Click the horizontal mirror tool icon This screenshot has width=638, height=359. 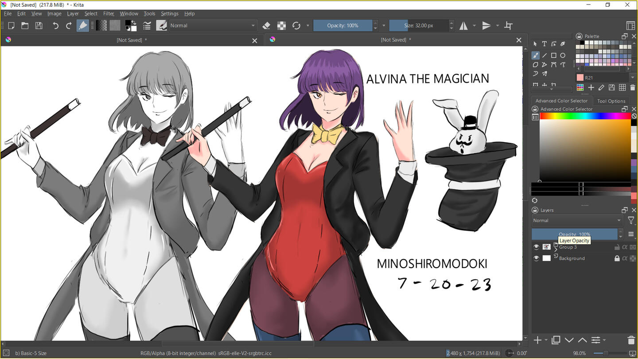click(x=463, y=26)
